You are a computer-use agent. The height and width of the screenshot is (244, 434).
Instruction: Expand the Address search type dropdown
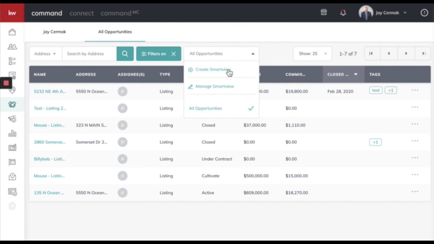45,54
